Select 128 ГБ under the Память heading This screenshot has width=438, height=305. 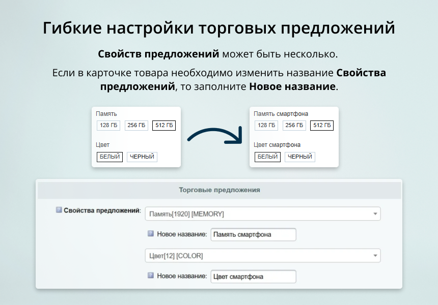(x=108, y=126)
